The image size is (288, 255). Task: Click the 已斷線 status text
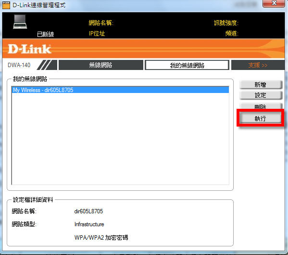click(46, 34)
